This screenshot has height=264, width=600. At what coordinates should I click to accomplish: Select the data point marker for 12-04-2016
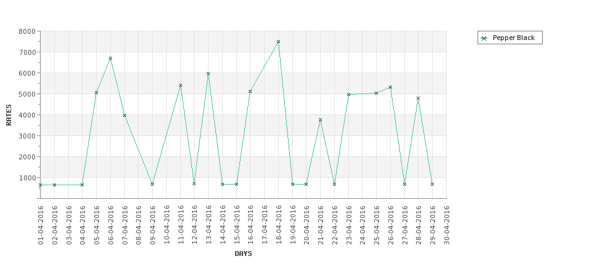coord(194,183)
